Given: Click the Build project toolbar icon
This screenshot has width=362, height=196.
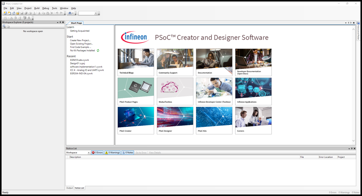Looking at the screenshot, I should (x=5, y=18).
